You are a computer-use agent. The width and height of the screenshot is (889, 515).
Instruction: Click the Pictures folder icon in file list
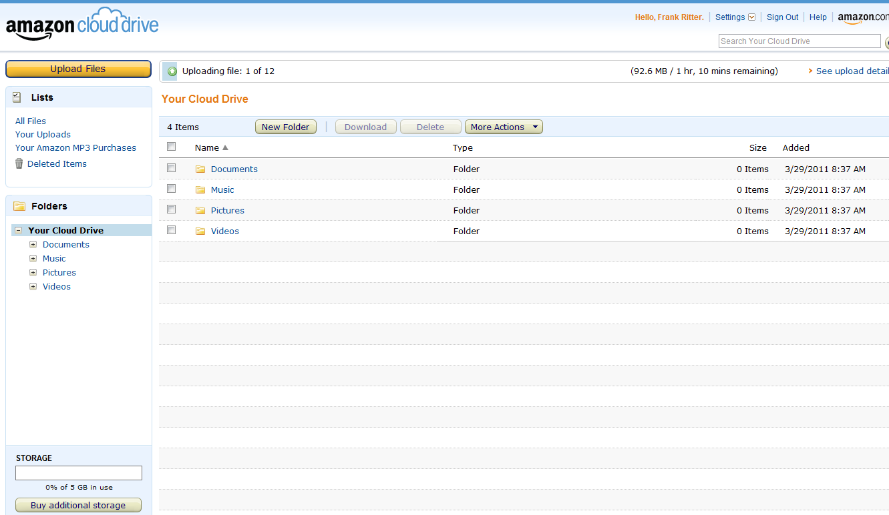coord(200,211)
